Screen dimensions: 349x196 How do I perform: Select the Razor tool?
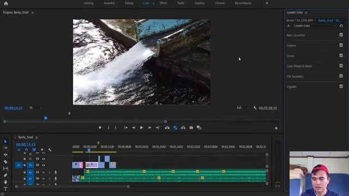tap(5, 162)
